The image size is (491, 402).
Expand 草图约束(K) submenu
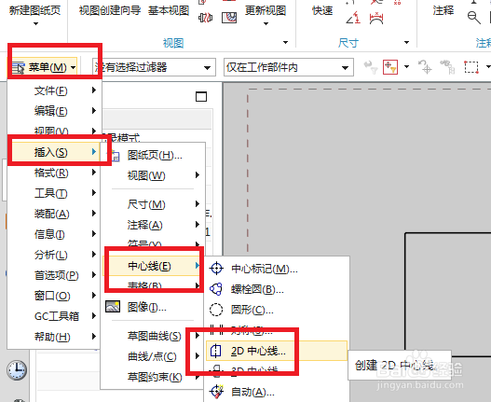click(154, 377)
